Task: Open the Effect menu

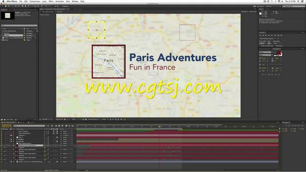Action: (51, 1)
